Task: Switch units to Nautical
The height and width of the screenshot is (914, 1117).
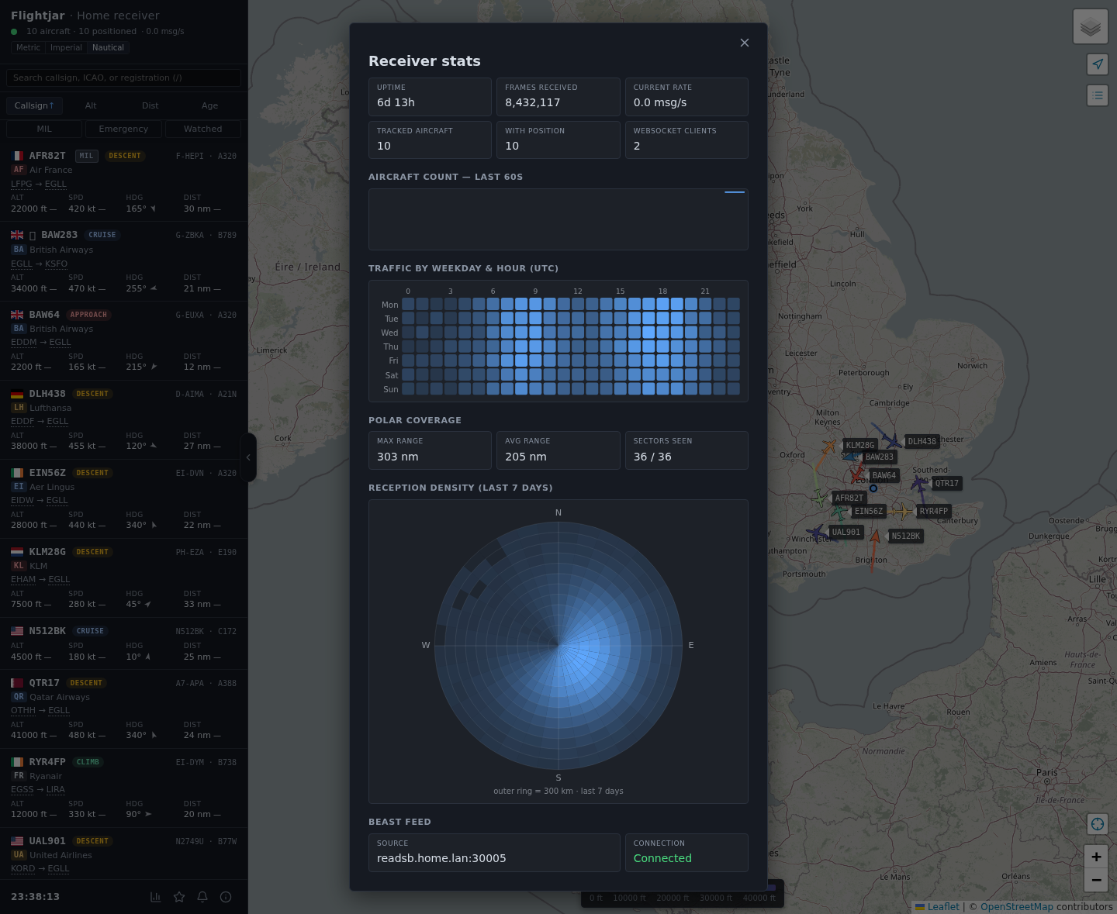Action: click(108, 47)
